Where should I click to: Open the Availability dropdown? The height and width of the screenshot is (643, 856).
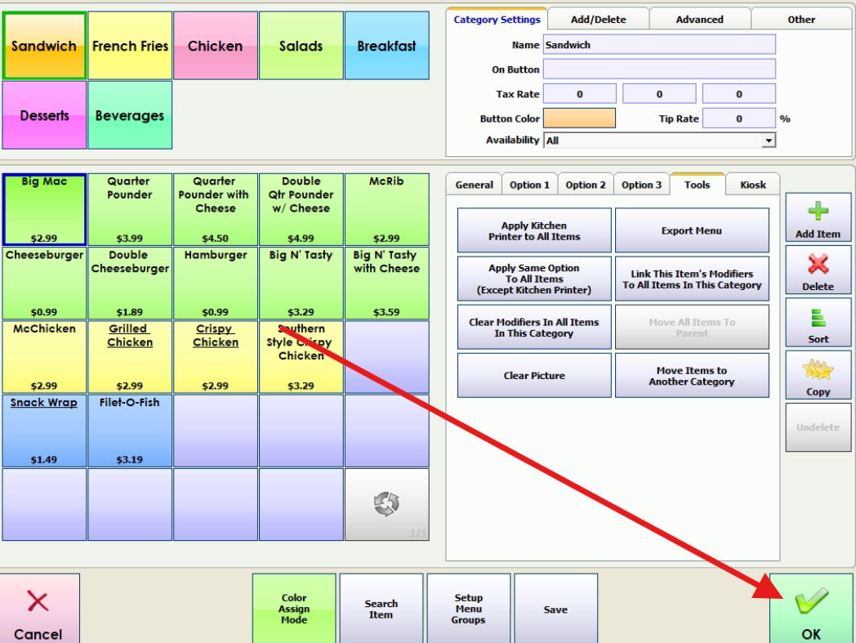769,141
